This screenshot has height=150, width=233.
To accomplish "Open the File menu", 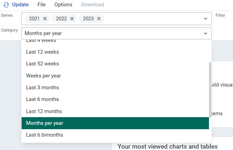I will [x=42, y=5].
